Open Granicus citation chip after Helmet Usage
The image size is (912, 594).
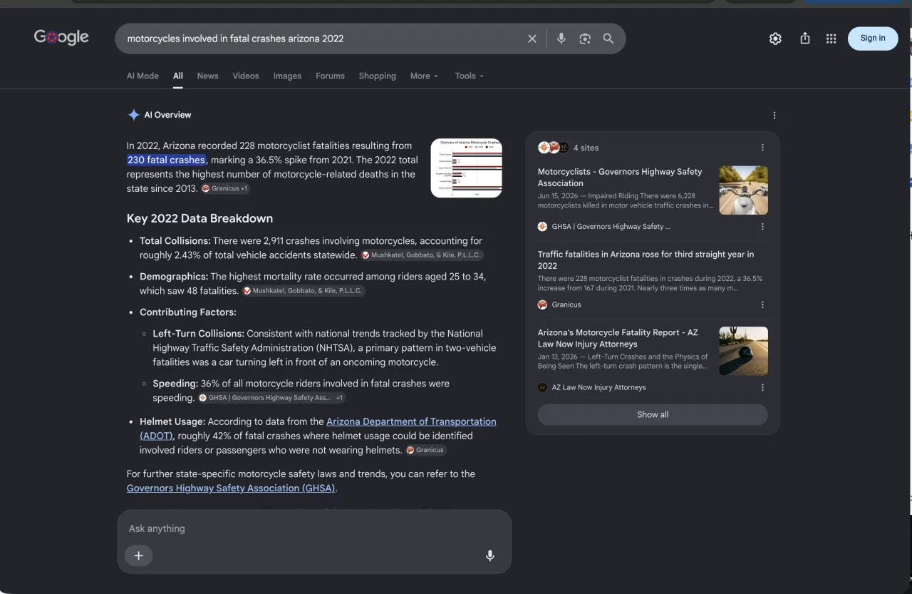tap(426, 450)
